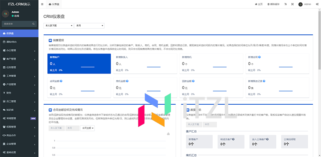
Task: Click the help icon beside 新增跟进记录
Action: pos(264,81)
